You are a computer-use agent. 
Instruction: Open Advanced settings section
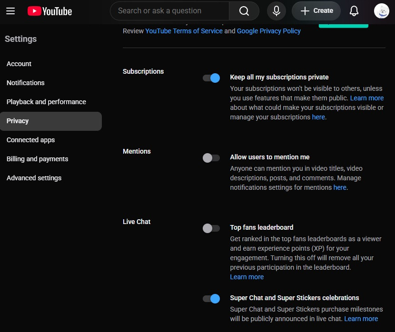(51, 178)
